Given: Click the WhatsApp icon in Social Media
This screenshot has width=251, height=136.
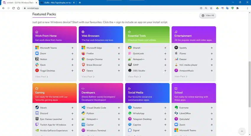Looking at the screenshot, I should [130, 113].
